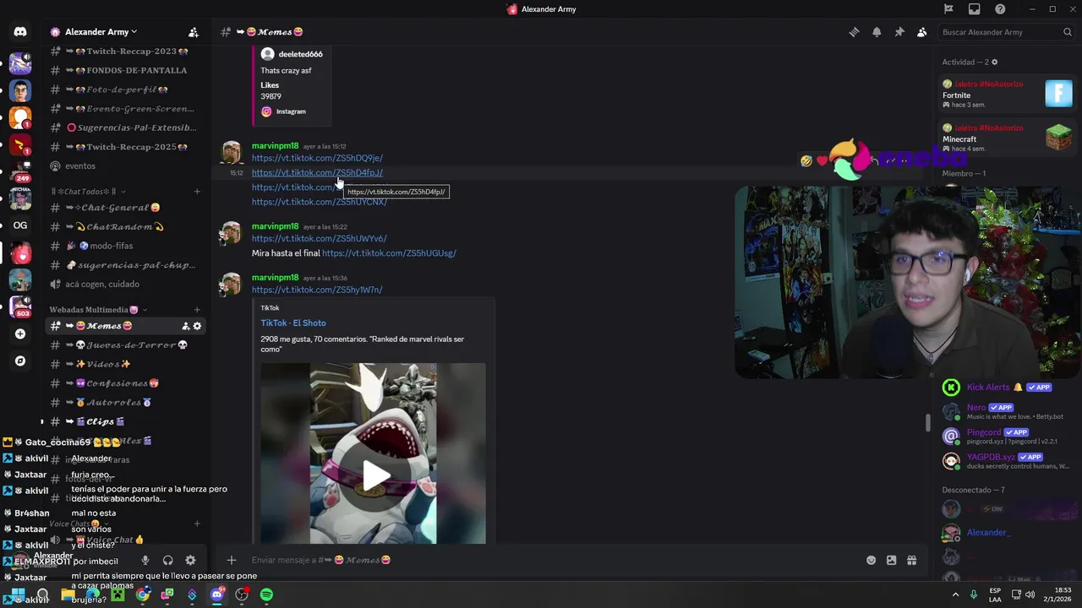Click the attach file plus button
This screenshot has width=1082, height=608.
click(x=231, y=560)
